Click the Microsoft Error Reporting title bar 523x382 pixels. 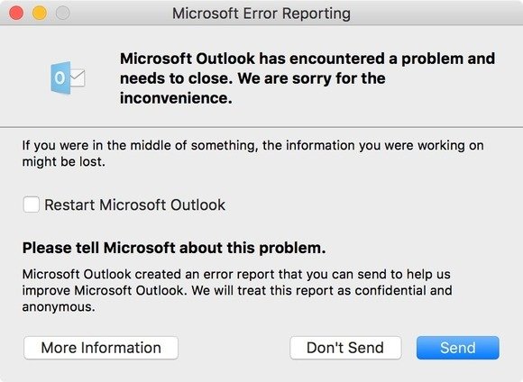coord(261,13)
